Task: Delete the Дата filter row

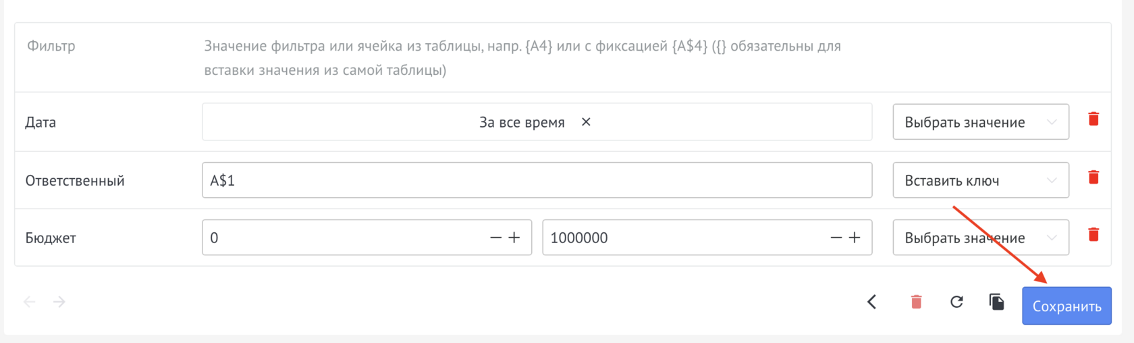Action: (1093, 119)
